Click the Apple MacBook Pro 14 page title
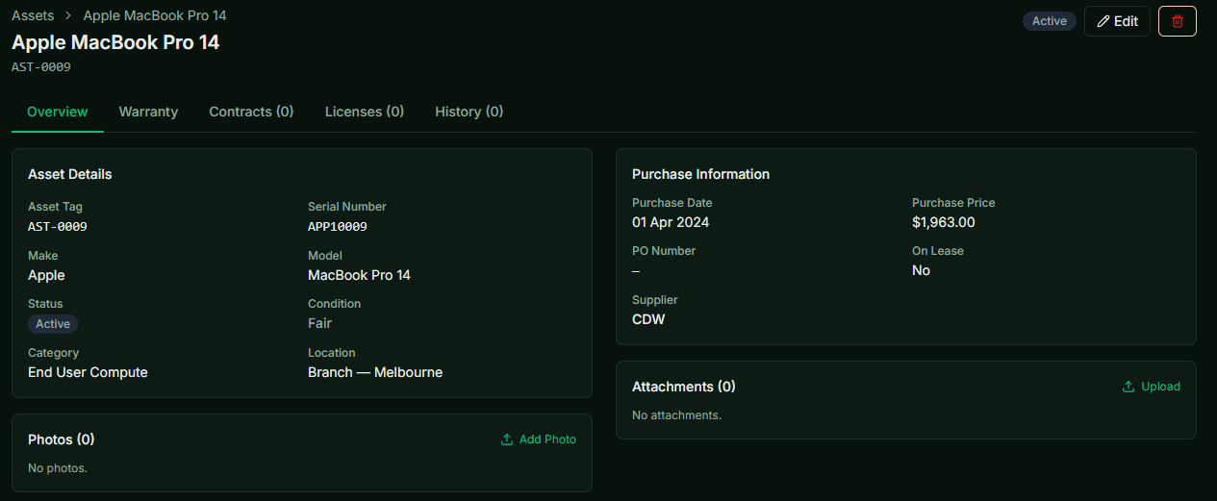 (115, 42)
